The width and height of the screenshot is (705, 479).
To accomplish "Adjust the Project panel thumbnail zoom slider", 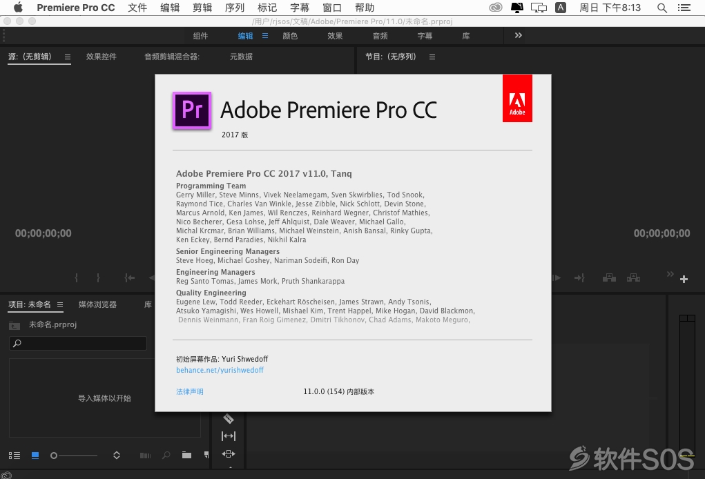I will pyautogui.click(x=74, y=456).
